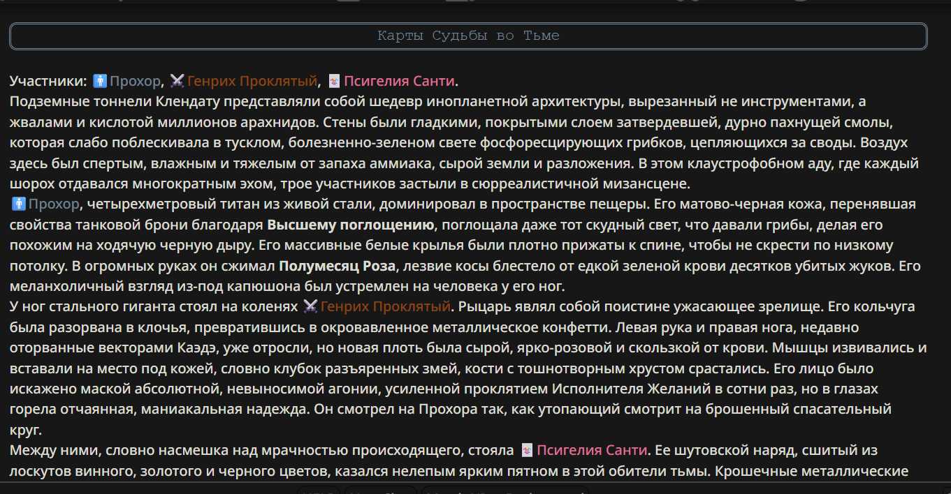This screenshot has width=951, height=494.
Task: Click the title box "Карты Судьбы во Тьме"
Action: pyautogui.click(x=468, y=36)
